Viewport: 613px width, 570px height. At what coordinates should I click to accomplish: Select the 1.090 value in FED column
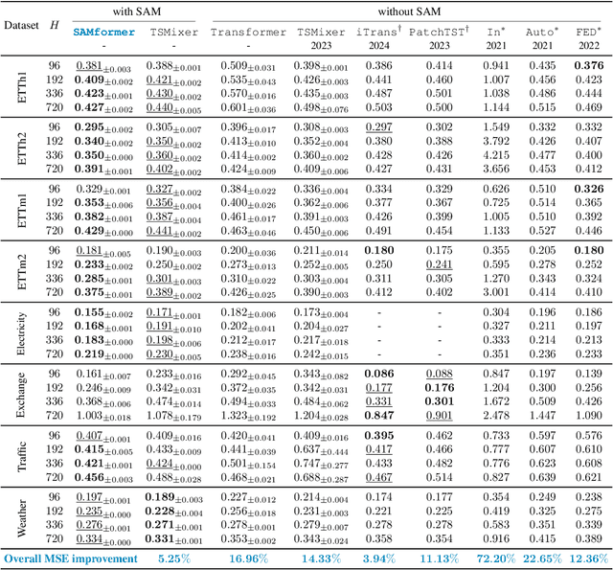[589, 415]
